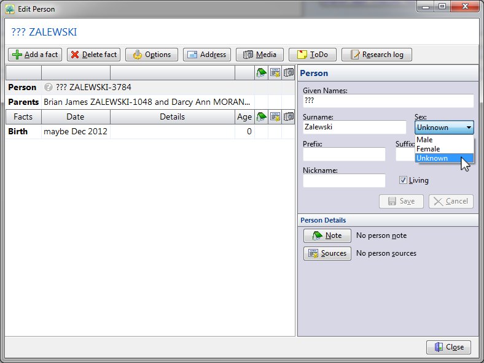Click the unknown-sex question mark icon

49,87
